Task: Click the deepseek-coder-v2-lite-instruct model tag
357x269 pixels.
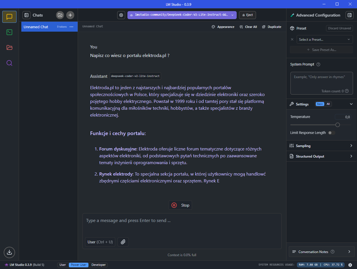Action: coord(135,76)
